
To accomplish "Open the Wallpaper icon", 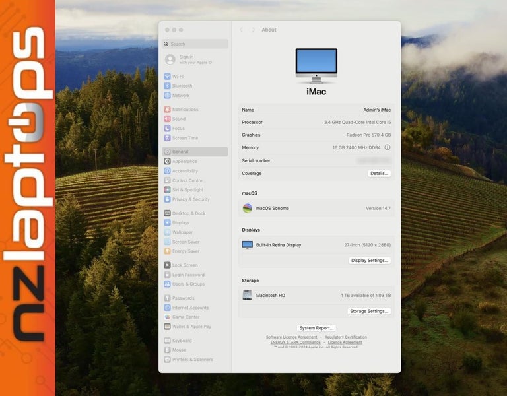I will point(167,232).
